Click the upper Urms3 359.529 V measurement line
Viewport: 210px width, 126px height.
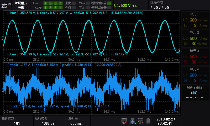57,13
